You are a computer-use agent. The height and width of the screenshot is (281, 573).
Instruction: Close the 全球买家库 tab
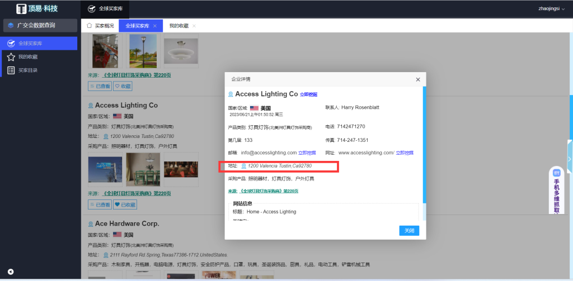155,26
